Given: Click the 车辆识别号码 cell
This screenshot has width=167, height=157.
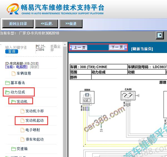Looking at the screenshot, I should (147, 67).
